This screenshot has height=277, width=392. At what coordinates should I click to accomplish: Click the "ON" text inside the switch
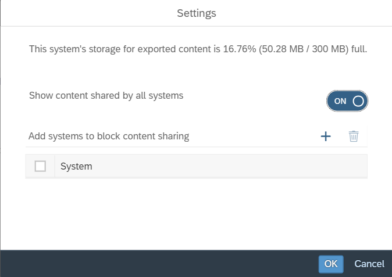[340, 101]
